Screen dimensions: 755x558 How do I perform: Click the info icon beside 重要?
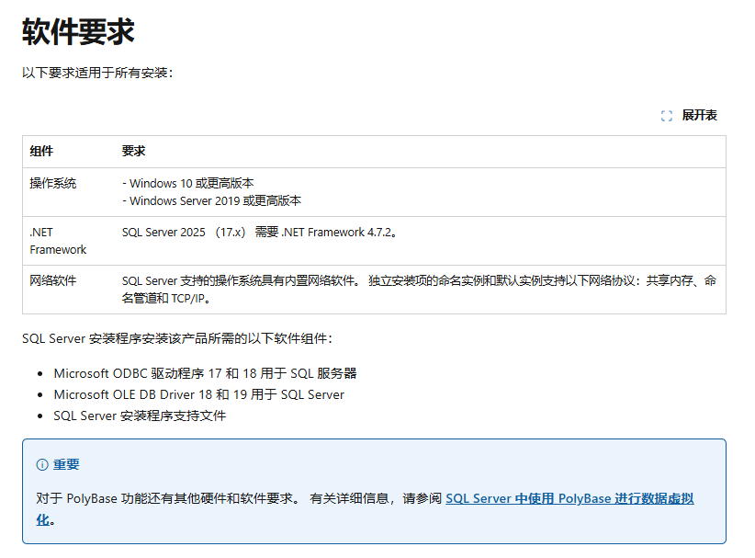(42, 464)
